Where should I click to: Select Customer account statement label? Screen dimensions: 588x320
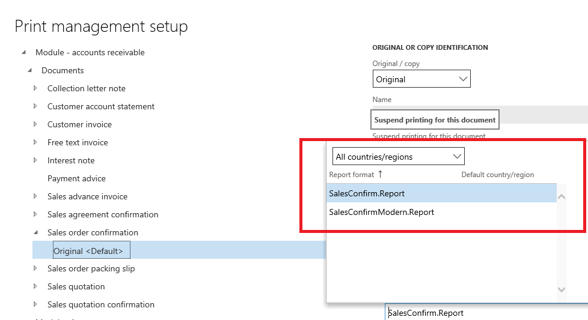(101, 106)
